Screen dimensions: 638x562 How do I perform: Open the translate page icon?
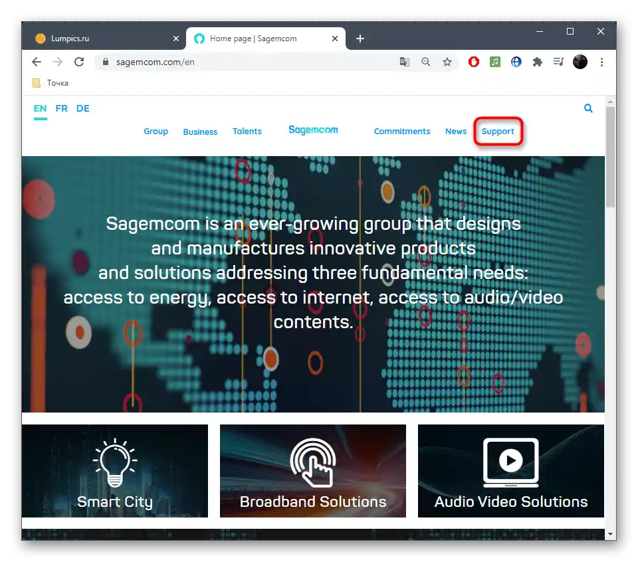405,62
